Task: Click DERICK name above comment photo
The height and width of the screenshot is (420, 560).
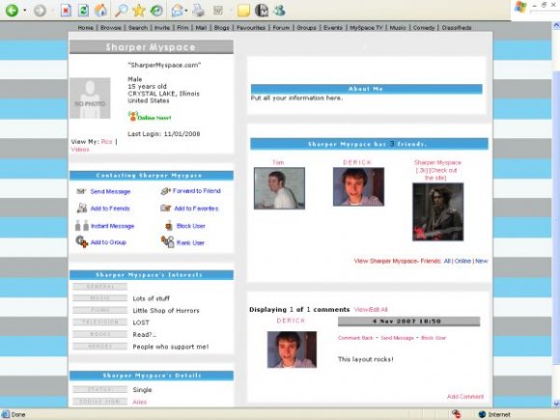Action: [x=291, y=321]
